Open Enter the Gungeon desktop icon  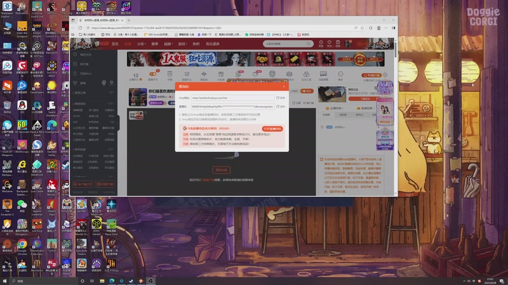pos(22,30)
